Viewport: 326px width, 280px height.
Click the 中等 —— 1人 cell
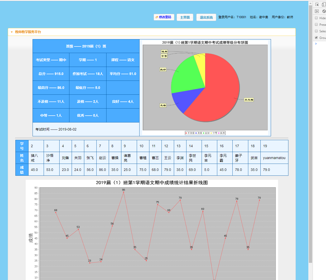click(x=51, y=115)
